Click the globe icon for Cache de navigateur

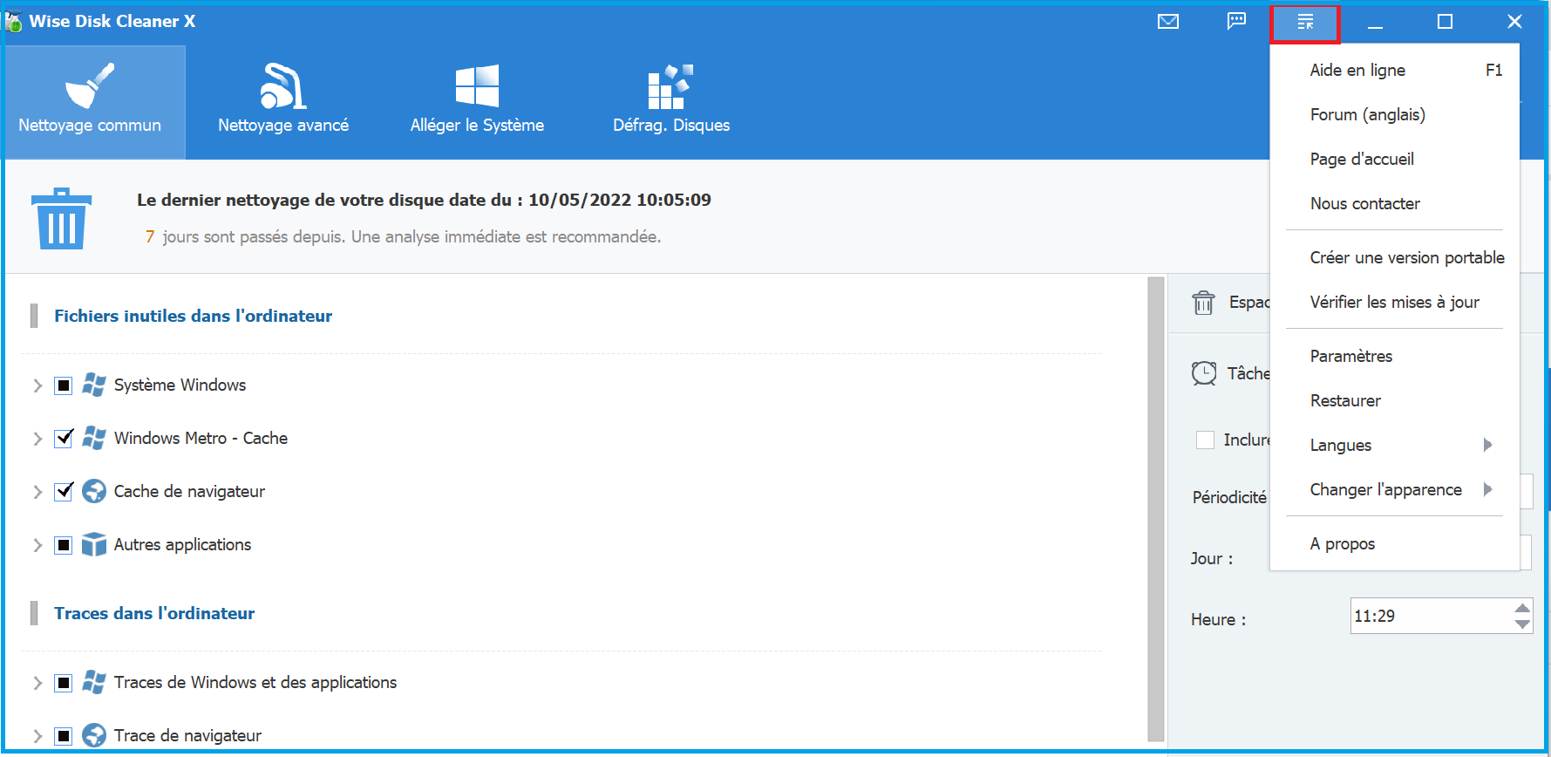coord(94,491)
